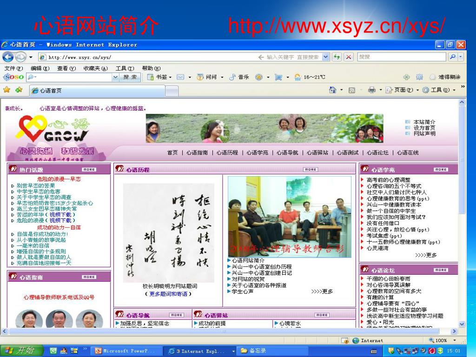Open the 书签 bookmarks toolbar button
This screenshot has height=357, width=476.
point(159,77)
